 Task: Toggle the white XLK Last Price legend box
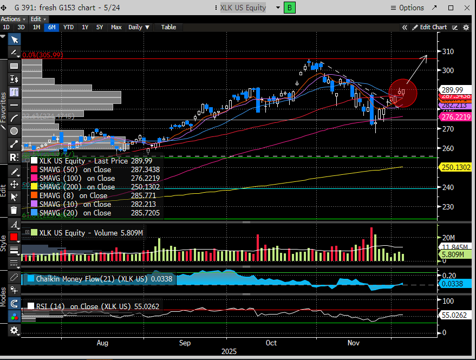click(34, 161)
